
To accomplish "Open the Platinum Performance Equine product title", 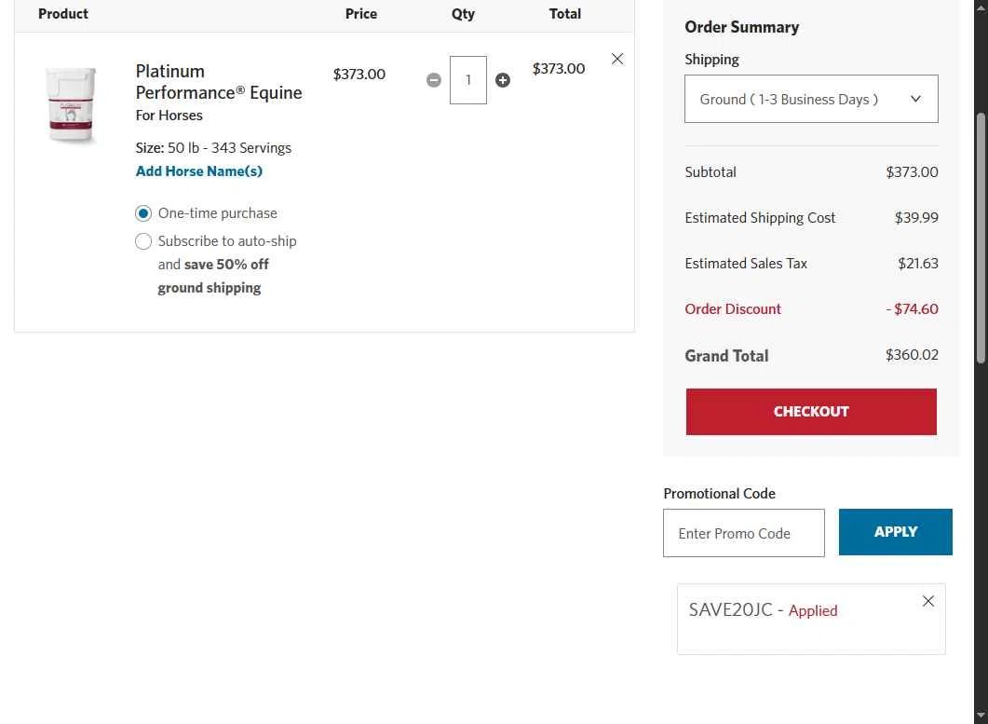I will click(219, 82).
